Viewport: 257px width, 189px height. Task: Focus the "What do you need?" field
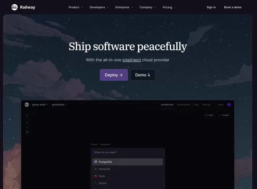pyautogui.click(x=128, y=152)
